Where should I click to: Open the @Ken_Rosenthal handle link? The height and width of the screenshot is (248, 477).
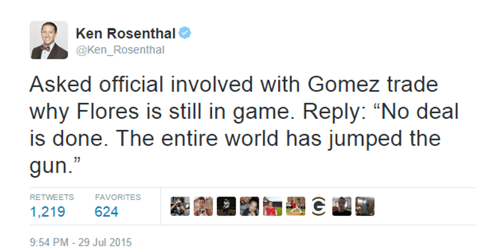click(120, 50)
